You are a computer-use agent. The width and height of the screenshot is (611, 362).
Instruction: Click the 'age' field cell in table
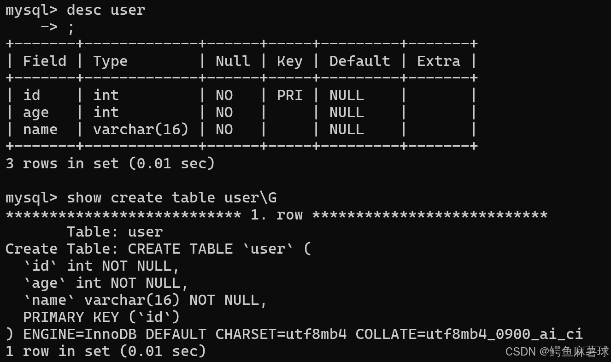[36, 113]
